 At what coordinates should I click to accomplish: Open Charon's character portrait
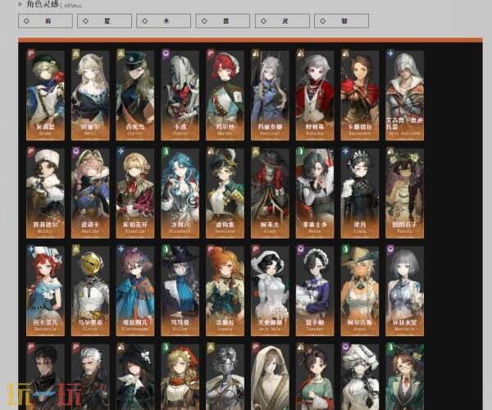coord(180,95)
